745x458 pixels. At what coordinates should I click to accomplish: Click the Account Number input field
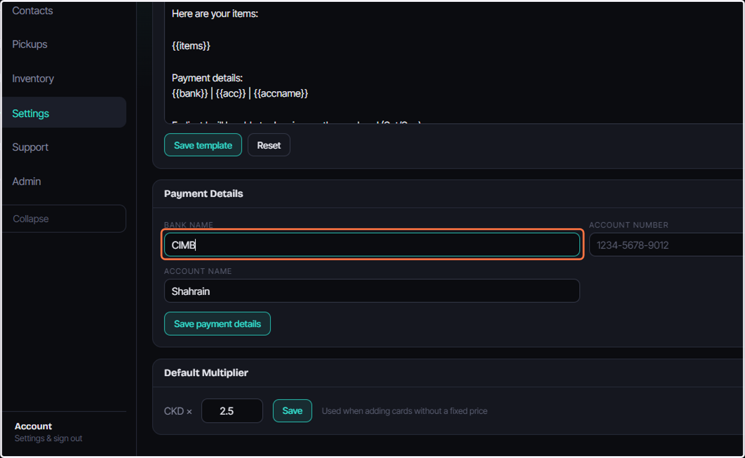[x=667, y=245]
